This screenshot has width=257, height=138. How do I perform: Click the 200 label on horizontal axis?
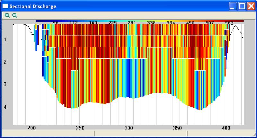[x=31, y=128]
